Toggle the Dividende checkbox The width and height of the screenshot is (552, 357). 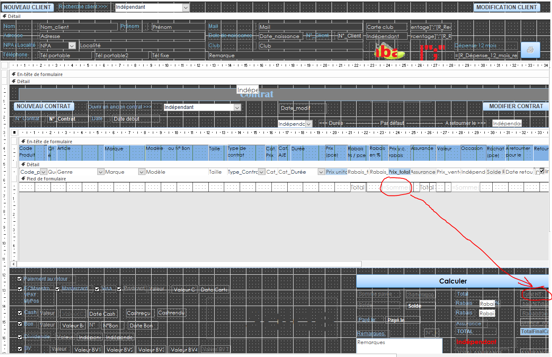[20, 337]
